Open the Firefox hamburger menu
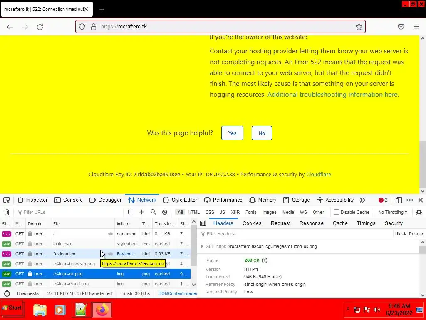 (x=416, y=27)
